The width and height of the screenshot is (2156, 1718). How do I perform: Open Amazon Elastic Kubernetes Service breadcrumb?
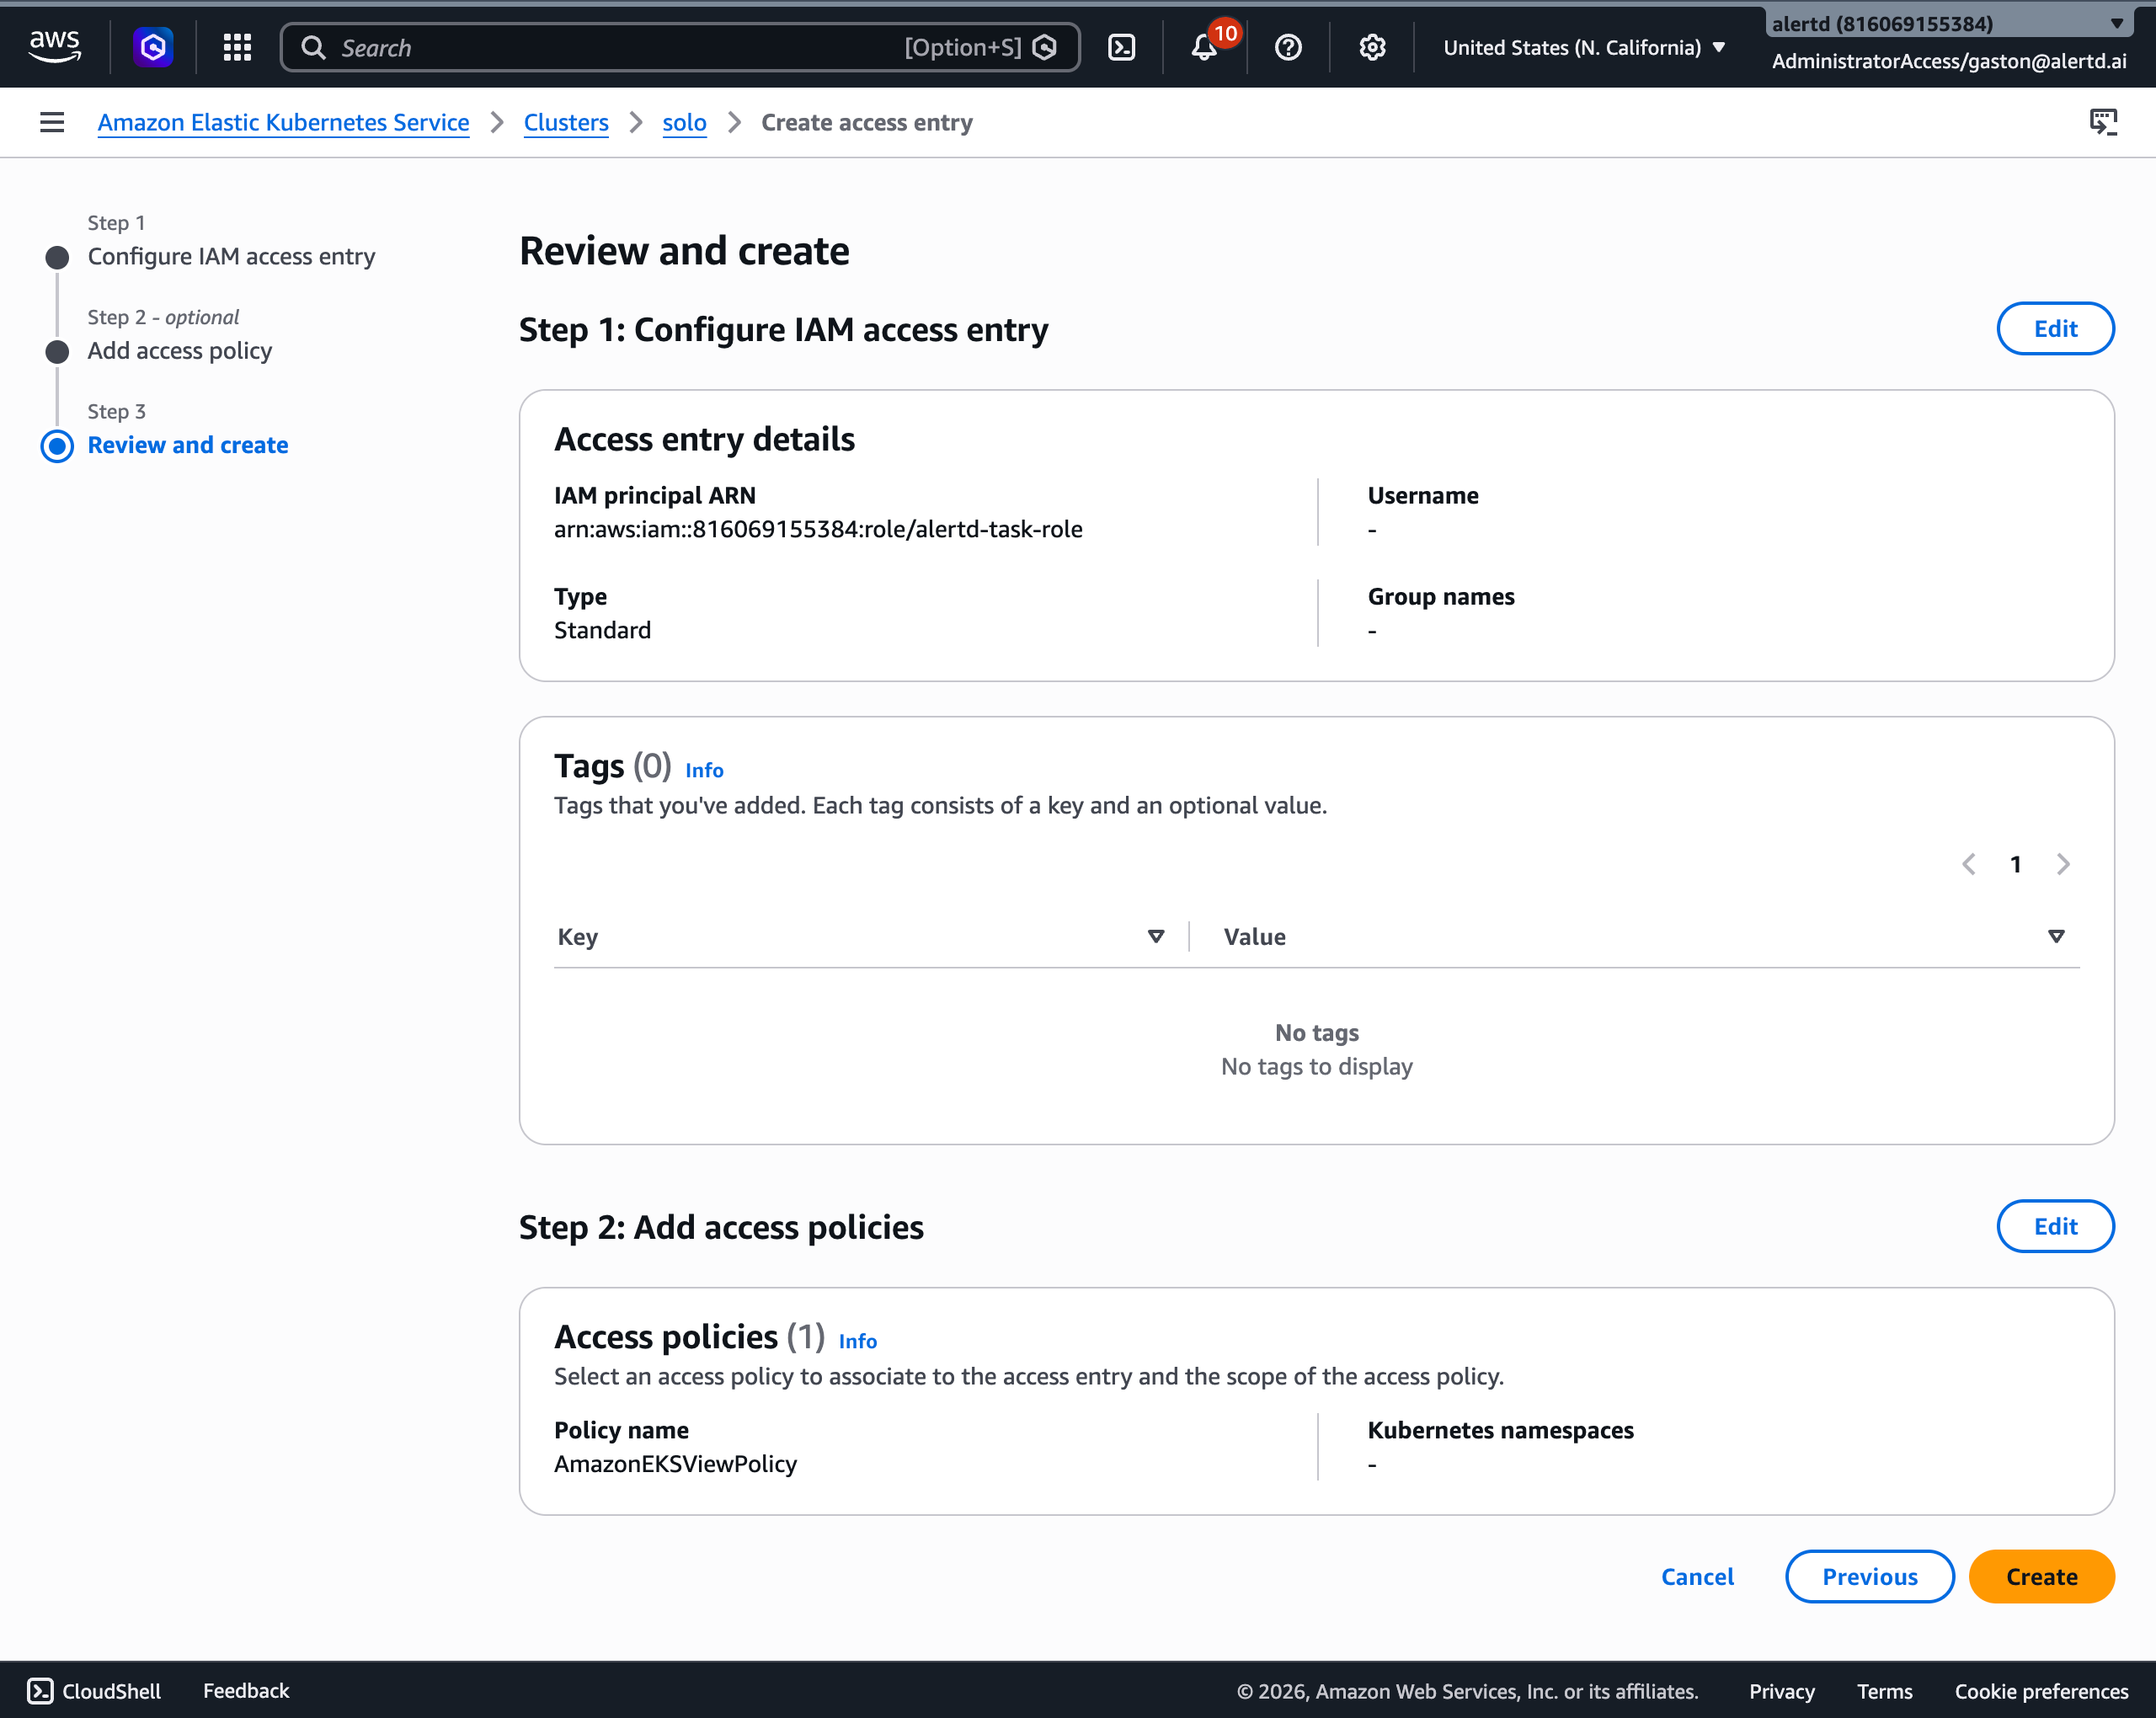pyautogui.click(x=283, y=122)
